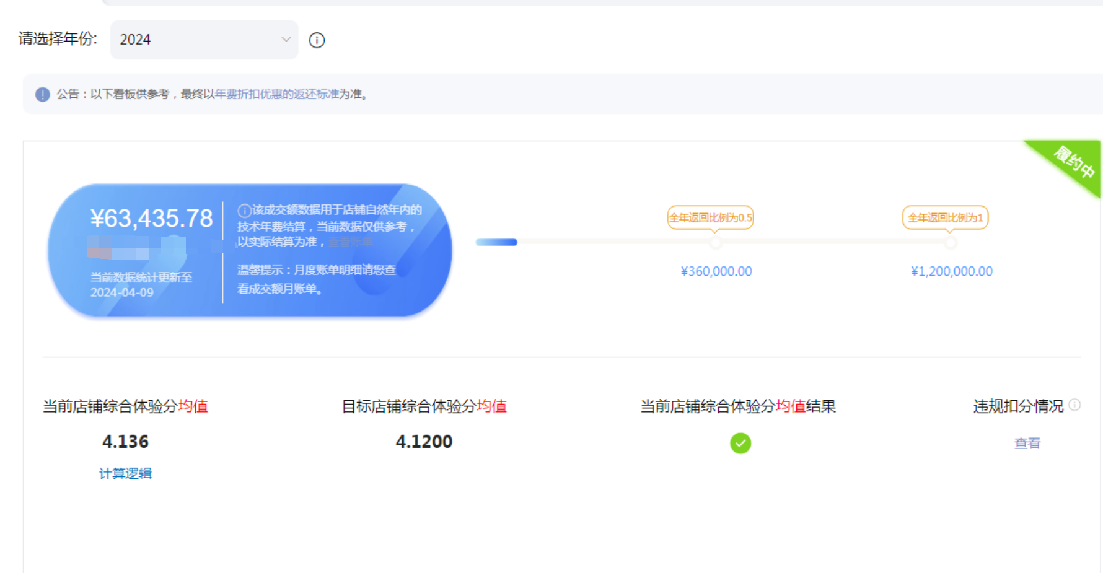This screenshot has width=1103, height=573.
Task: Click the ¥360,000.00 milestone circle marker
Action: click(x=716, y=243)
